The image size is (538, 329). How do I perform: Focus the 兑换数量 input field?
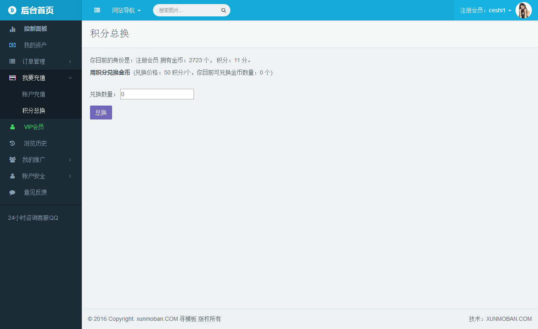pyautogui.click(x=157, y=94)
